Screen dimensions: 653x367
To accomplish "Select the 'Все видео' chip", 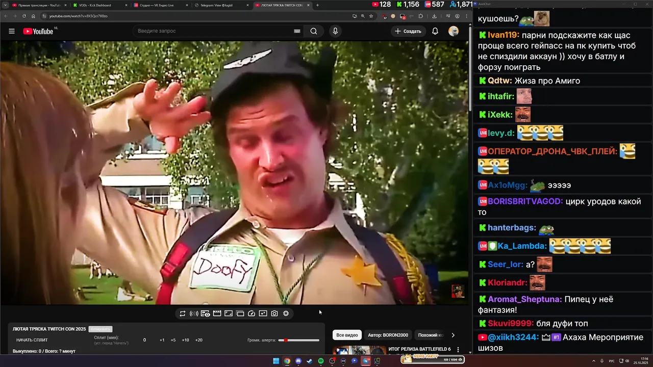I will [x=347, y=335].
